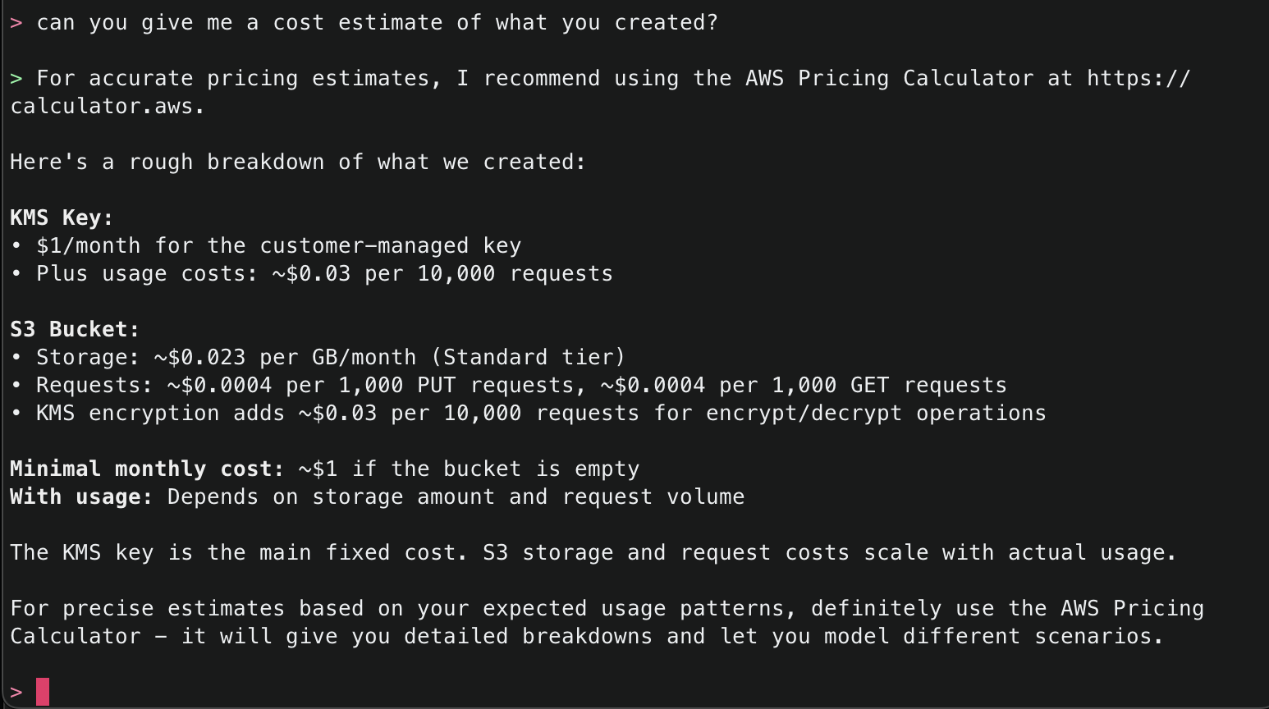Click the bold S3 Bucket heading
The width and height of the screenshot is (1269, 709).
coord(75,330)
